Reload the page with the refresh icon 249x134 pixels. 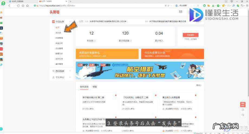pyautogui.click(x=18, y=6)
